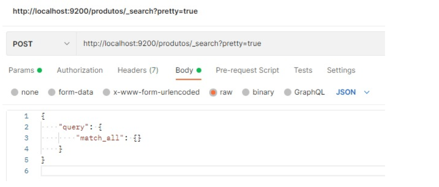The height and width of the screenshot is (187, 439).
Task: Select the Body tab
Action: [184, 70]
